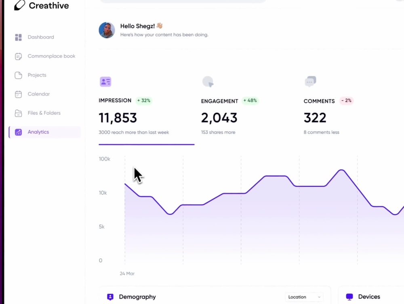Click the Calendar icon in sidebar

pos(18,94)
